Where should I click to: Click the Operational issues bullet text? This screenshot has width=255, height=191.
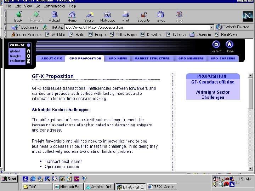62,167
